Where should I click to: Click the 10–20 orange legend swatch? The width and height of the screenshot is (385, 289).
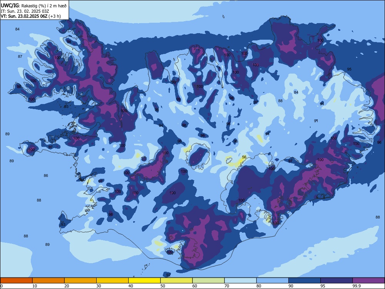(x=49, y=281)
